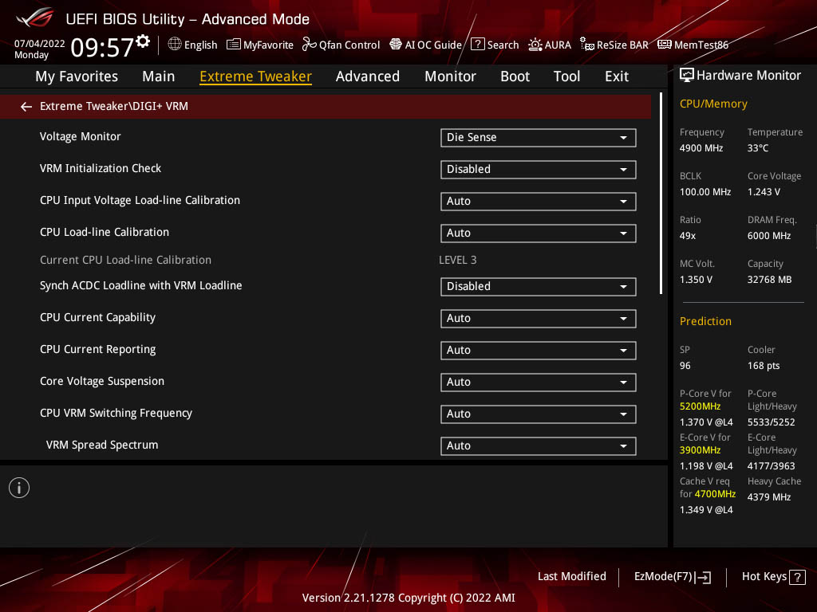Select CPU Current Reporting label
Image resolution: width=817 pixels, height=612 pixels.
click(x=97, y=349)
